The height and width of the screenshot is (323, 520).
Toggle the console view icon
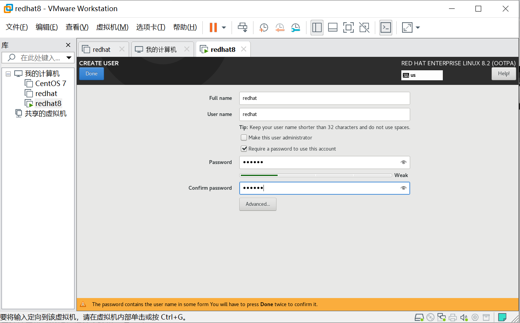coord(386,28)
